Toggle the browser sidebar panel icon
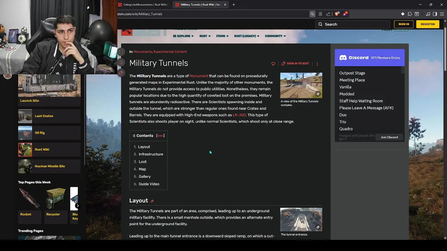This screenshot has height=251, width=447. [435, 14]
